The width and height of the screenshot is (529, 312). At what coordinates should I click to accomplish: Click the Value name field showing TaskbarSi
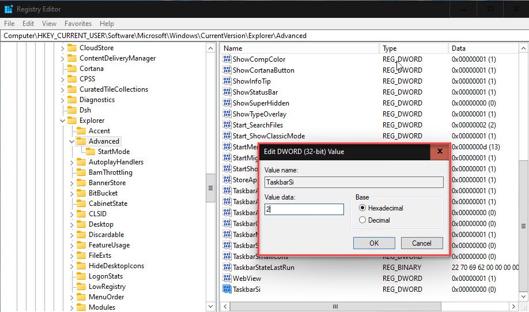pos(354,182)
